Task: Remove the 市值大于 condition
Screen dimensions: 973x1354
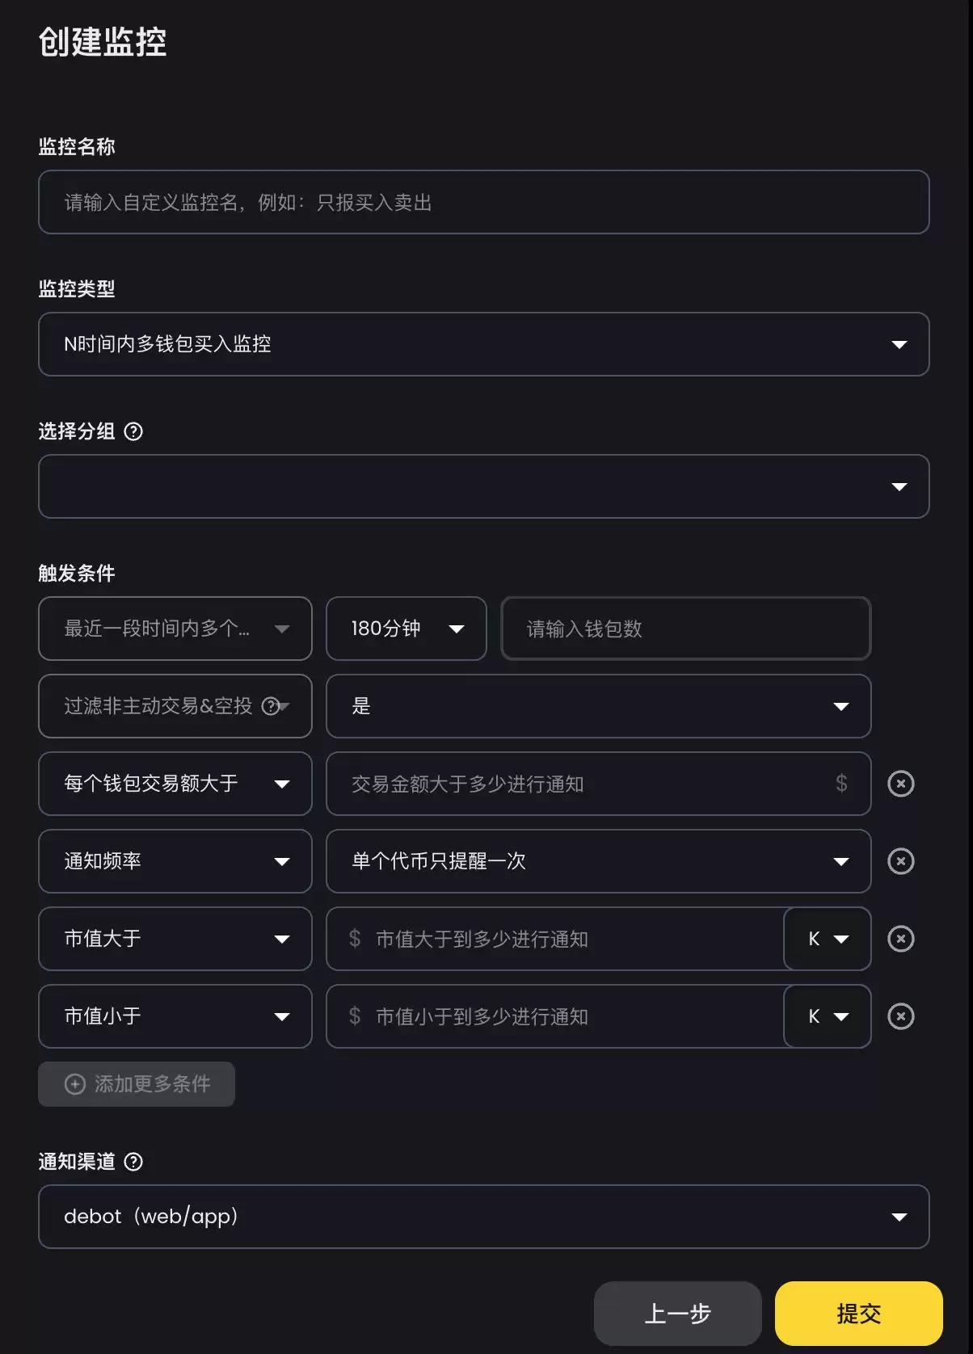Action: (900, 939)
